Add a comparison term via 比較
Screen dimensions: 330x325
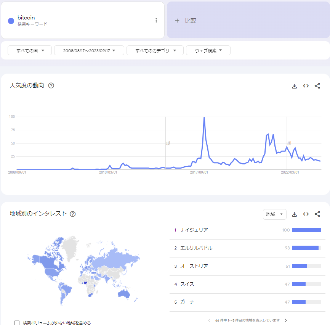click(x=248, y=20)
